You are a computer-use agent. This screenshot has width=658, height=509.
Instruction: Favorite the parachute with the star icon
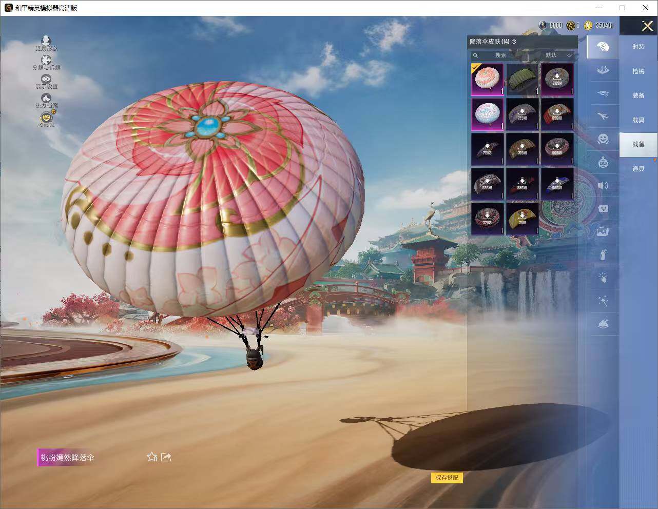pyautogui.click(x=152, y=457)
